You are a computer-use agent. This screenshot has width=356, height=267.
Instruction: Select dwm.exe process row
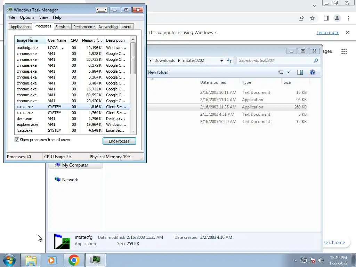[72, 119]
